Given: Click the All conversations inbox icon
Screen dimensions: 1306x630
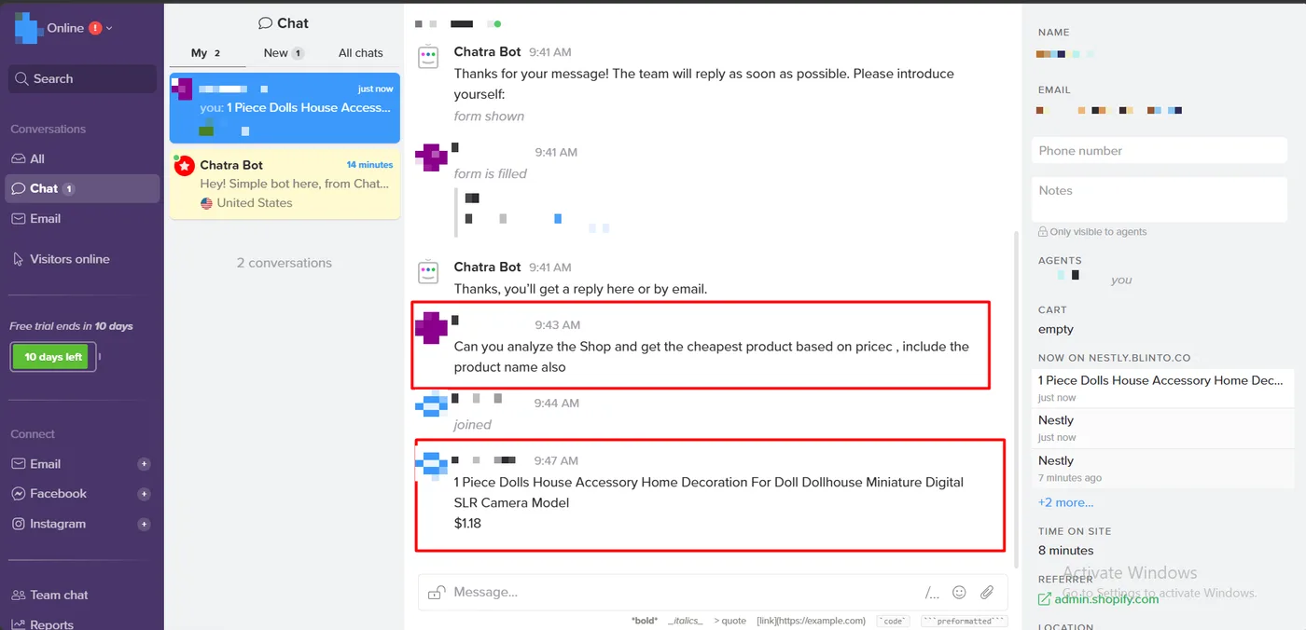Looking at the screenshot, I should (19, 158).
